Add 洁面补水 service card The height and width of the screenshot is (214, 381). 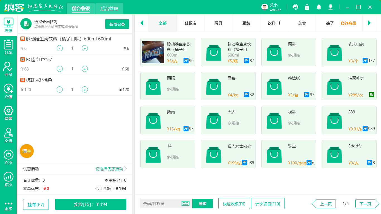point(349,86)
